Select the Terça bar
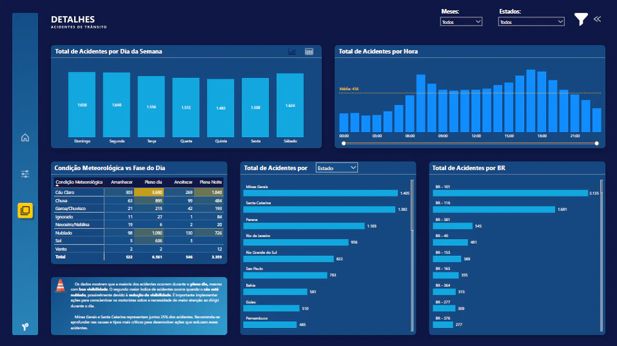Viewport: 617px width, 346px height. click(x=151, y=106)
